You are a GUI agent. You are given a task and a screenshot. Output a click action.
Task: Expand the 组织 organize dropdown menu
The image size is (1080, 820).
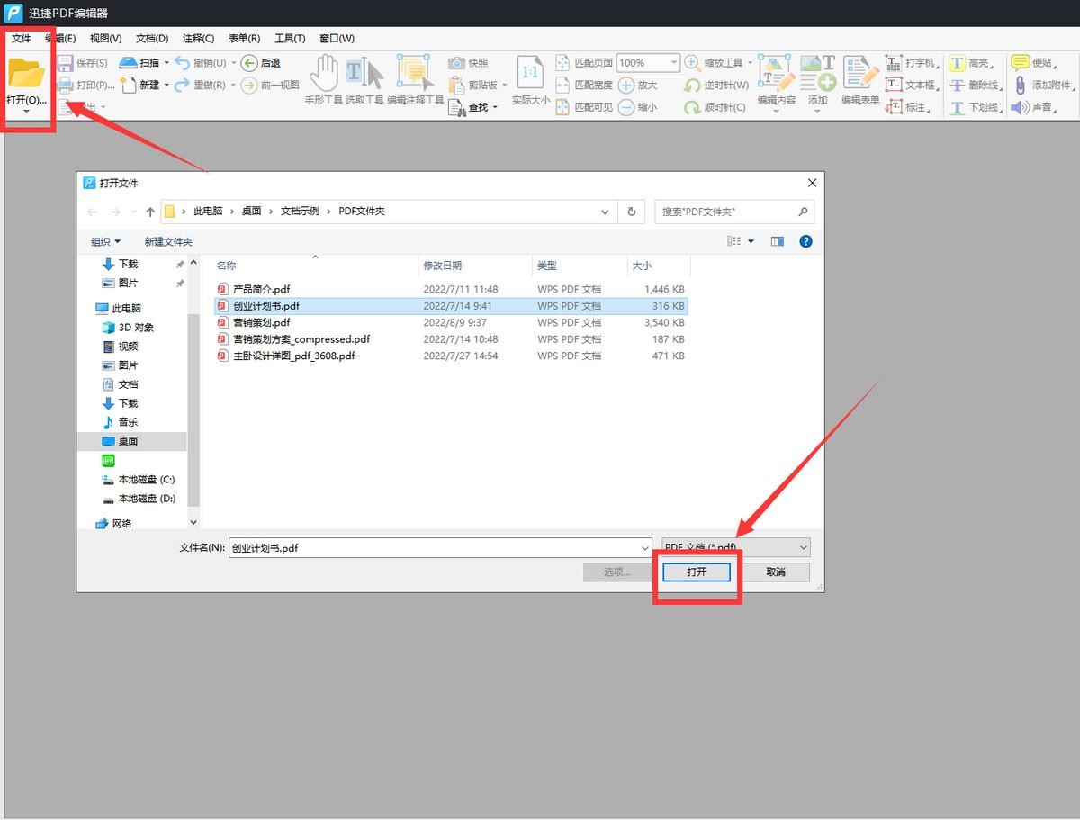coord(105,241)
